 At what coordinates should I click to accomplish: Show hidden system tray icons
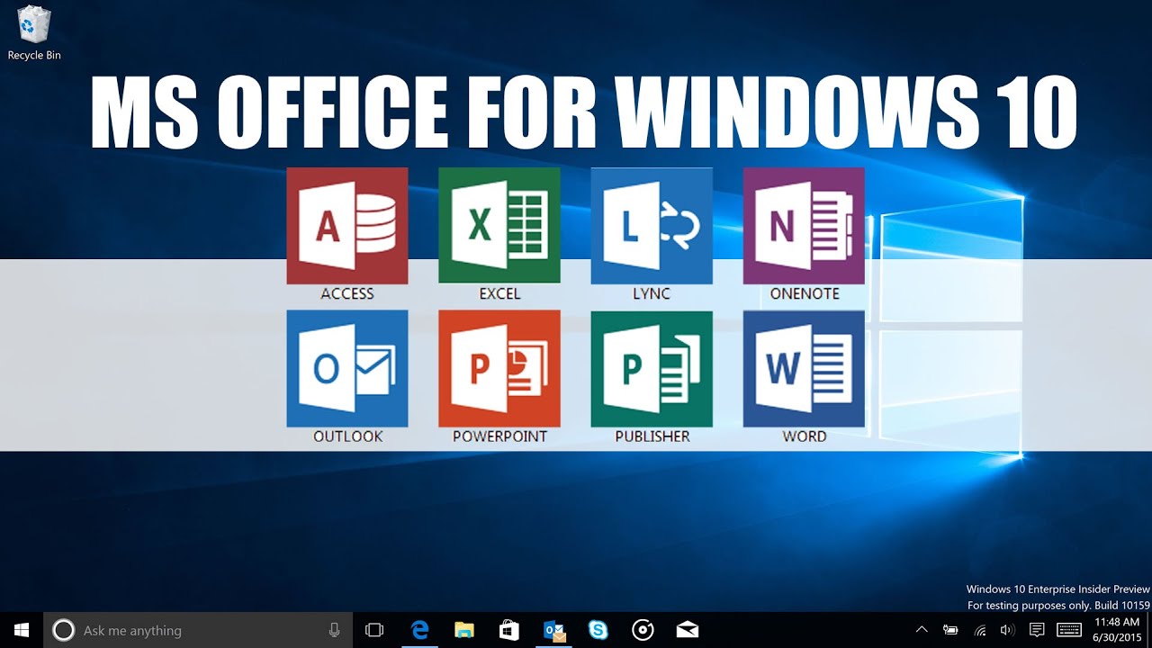(x=922, y=630)
